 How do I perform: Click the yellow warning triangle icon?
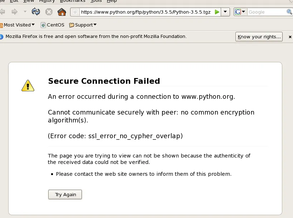28,86
